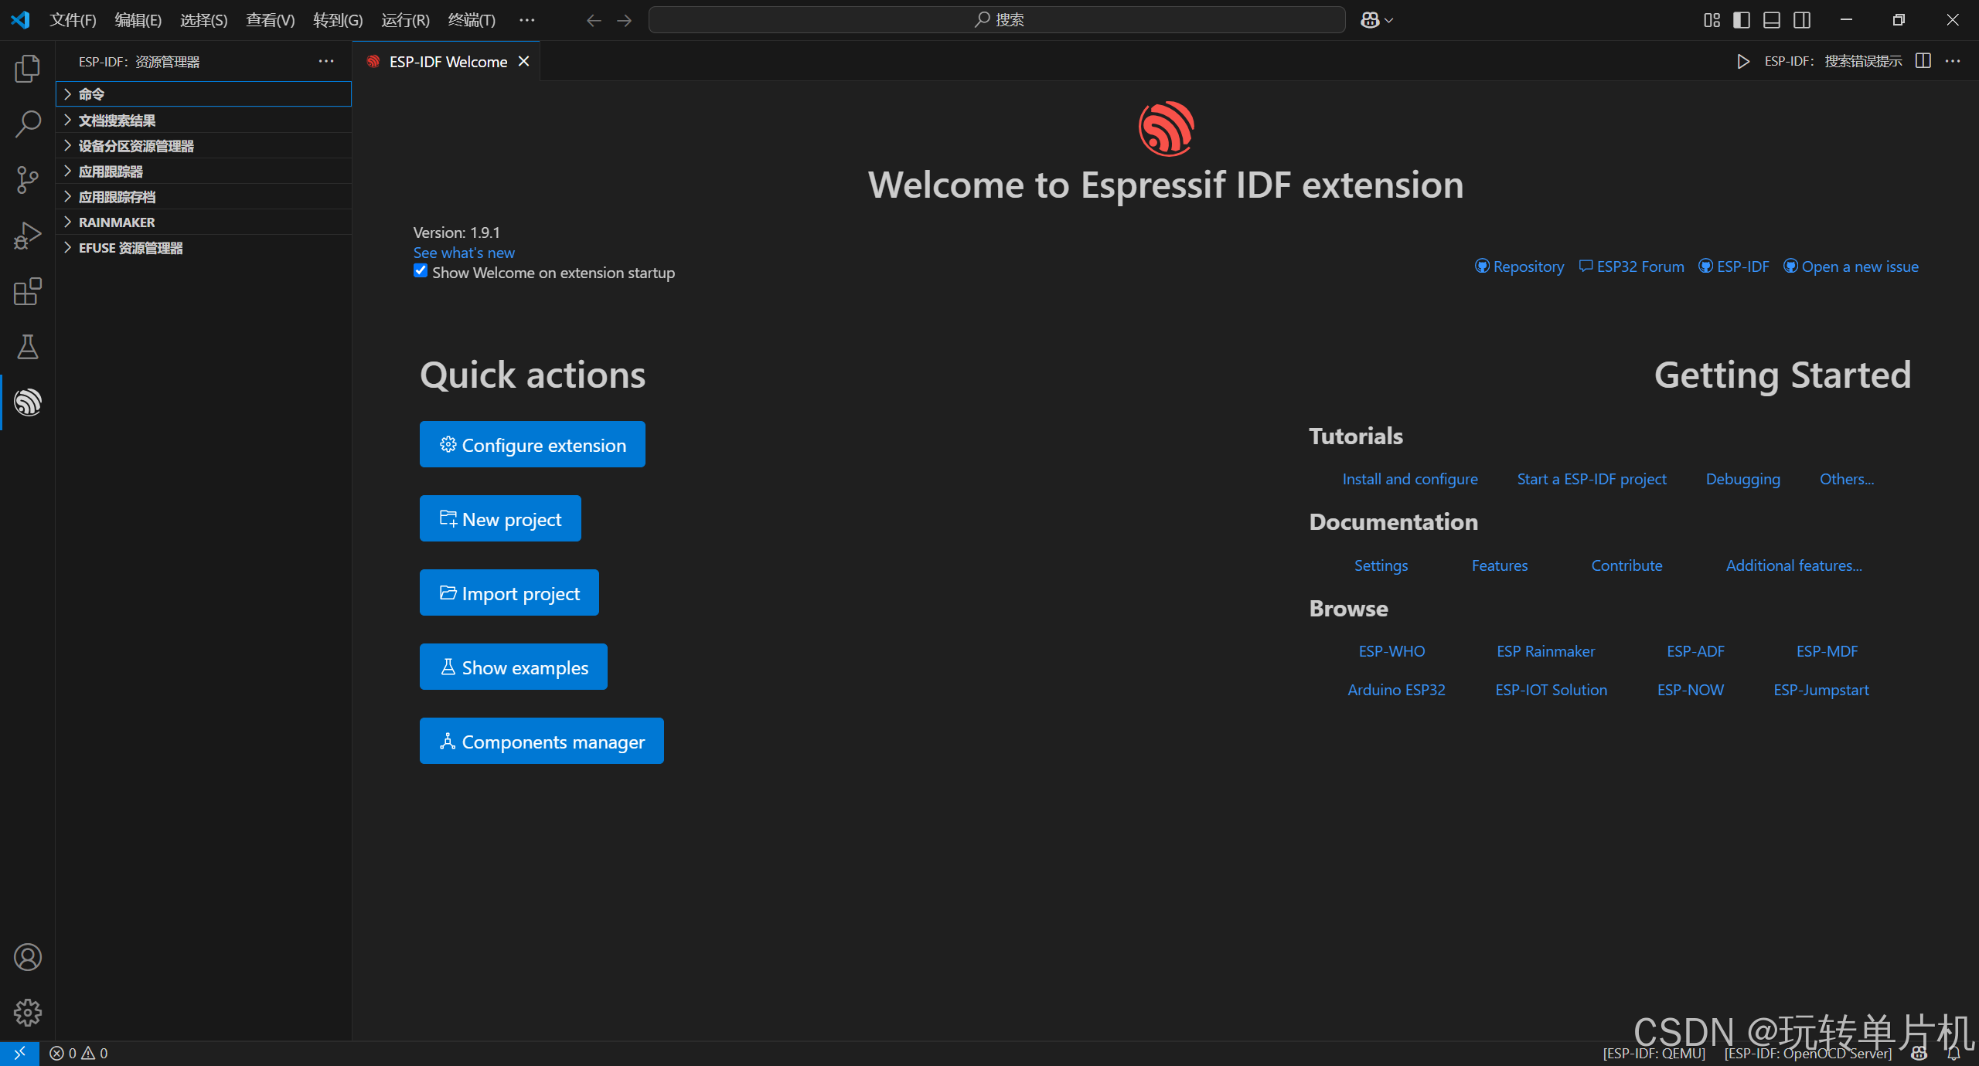Open the 终端(T) menu

coord(472,20)
